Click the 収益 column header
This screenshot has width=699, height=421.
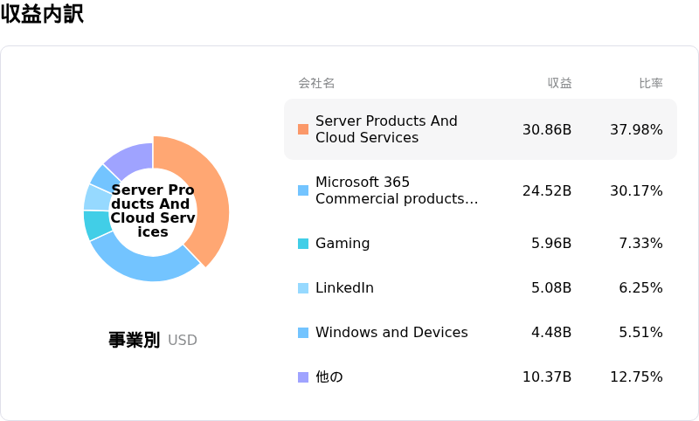559,83
